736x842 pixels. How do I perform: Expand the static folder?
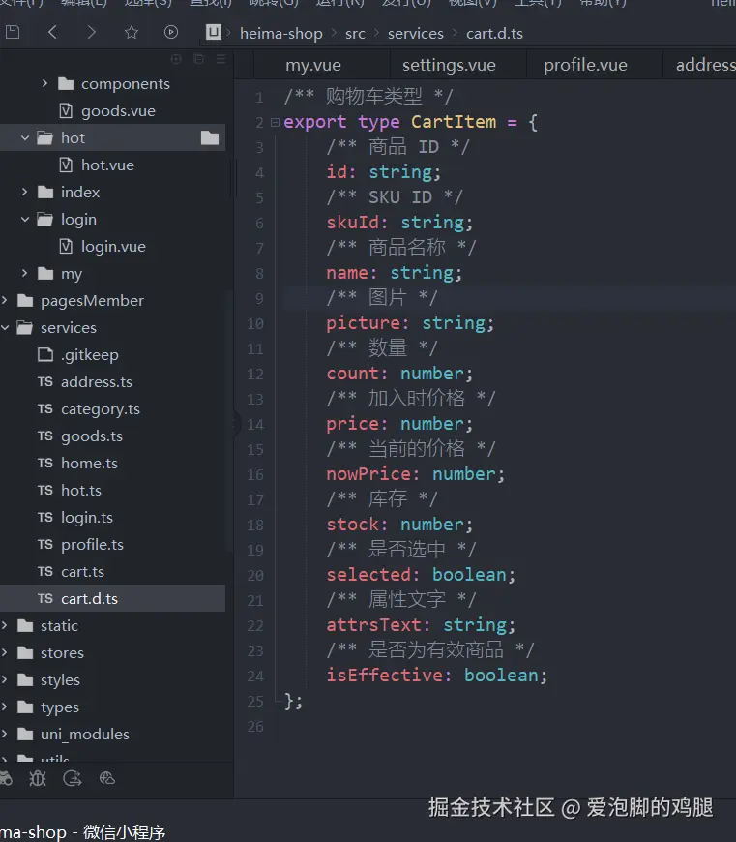click(4, 625)
